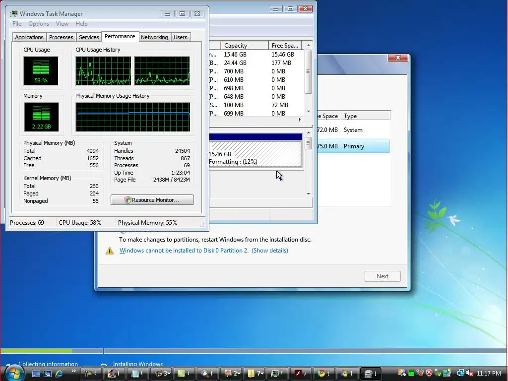Select the System partition row in Setup

353,130
